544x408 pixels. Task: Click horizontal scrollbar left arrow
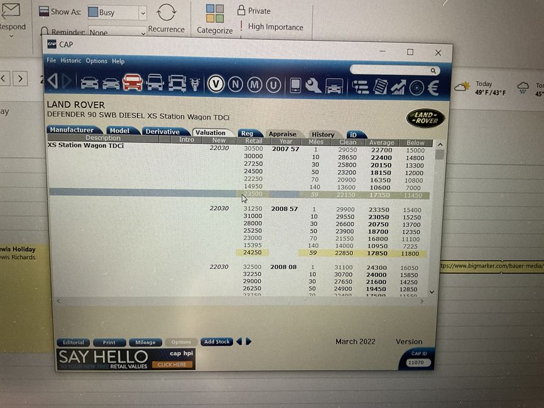click(58, 301)
